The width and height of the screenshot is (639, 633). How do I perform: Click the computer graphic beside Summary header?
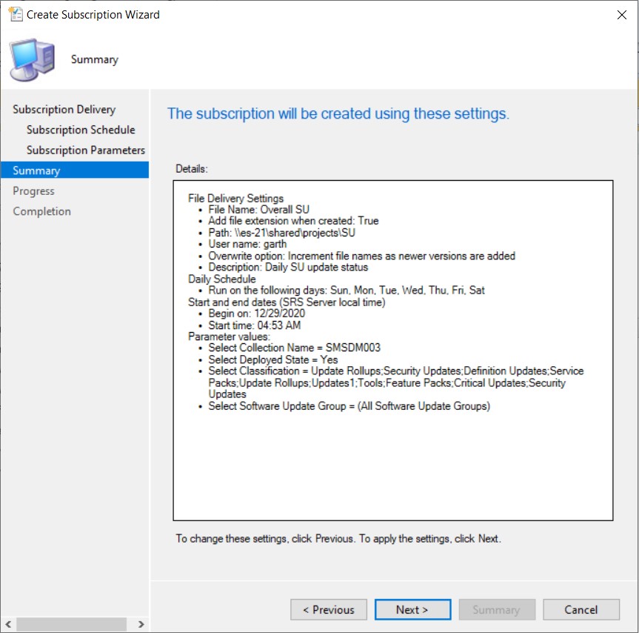(31, 59)
